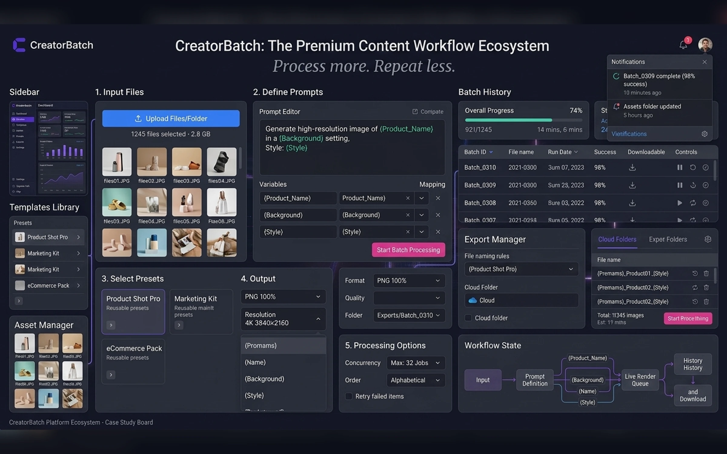Screen dimensions: 727x454
Task: Rerun Batch_0308 with sync icon
Action: pyautogui.click(x=693, y=203)
